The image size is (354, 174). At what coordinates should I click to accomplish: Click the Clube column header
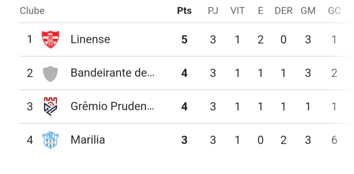(32, 11)
